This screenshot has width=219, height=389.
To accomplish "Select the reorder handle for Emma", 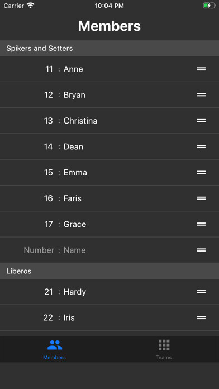I will coord(201,172).
